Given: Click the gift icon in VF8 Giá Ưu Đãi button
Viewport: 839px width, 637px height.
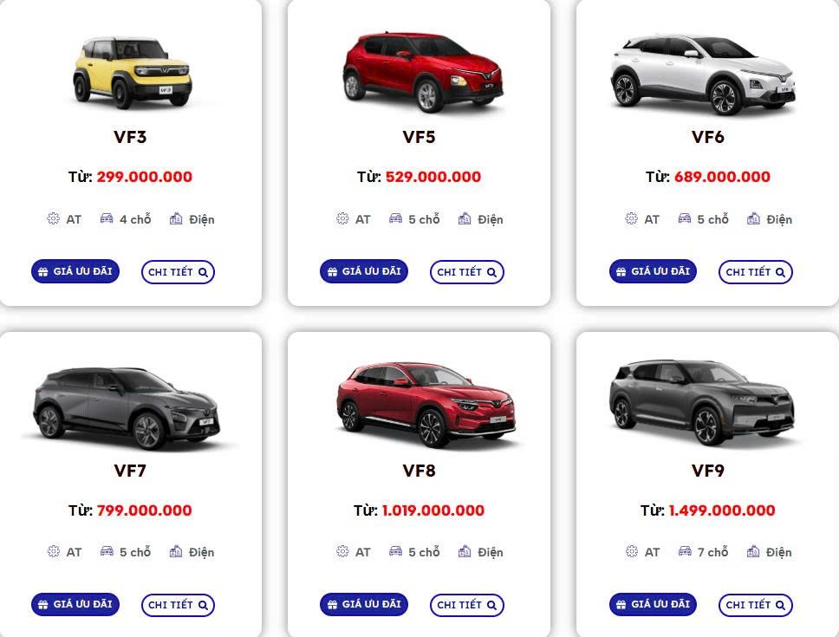Looking at the screenshot, I should 332,604.
